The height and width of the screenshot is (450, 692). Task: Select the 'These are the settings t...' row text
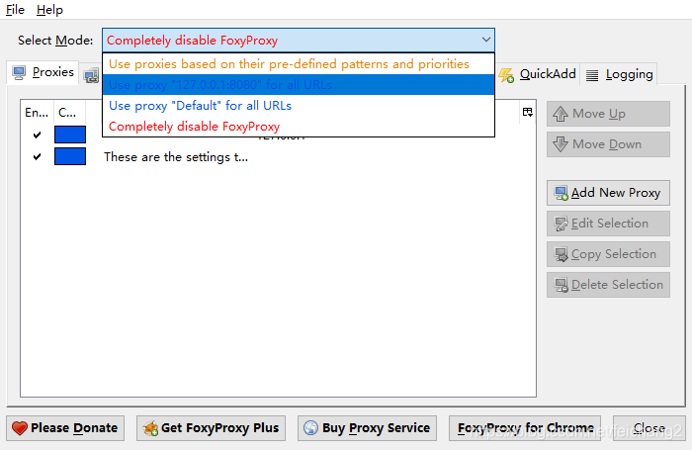(176, 157)
